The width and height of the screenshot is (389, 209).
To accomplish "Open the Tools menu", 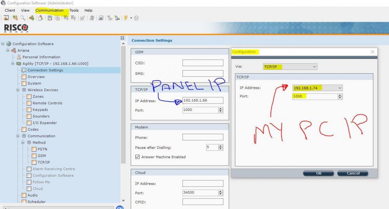I will 74,10.
